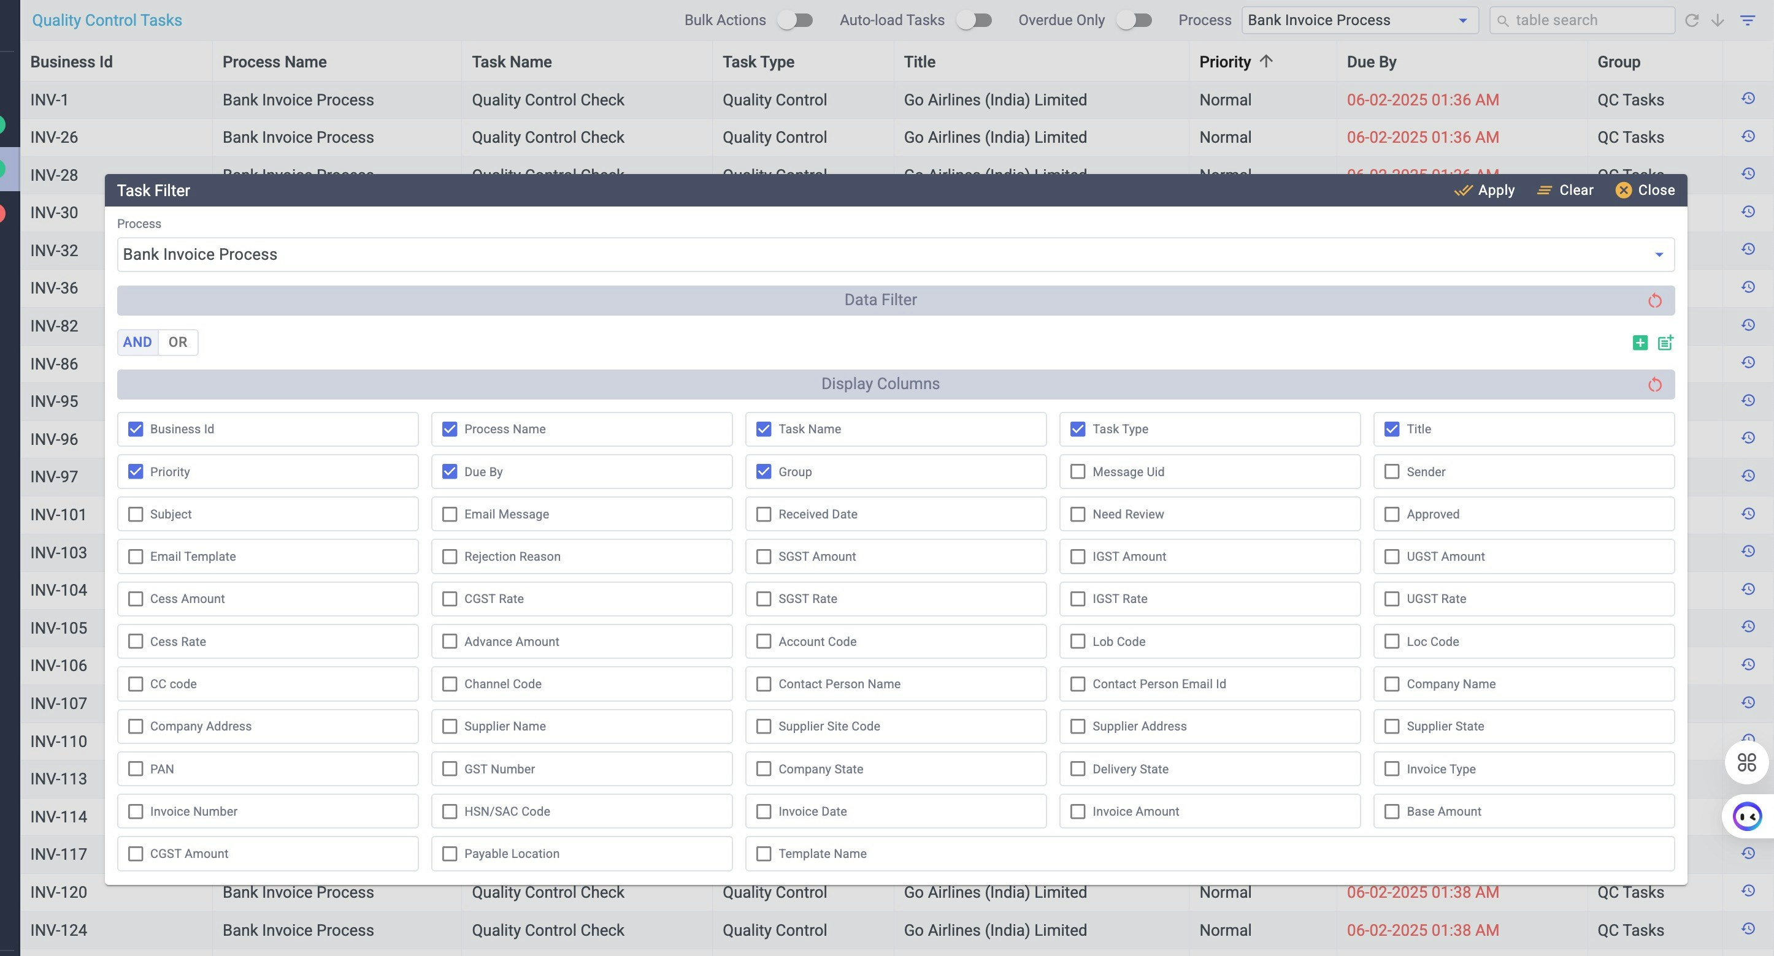Select the AND condition tab

[x=137, y=343]
